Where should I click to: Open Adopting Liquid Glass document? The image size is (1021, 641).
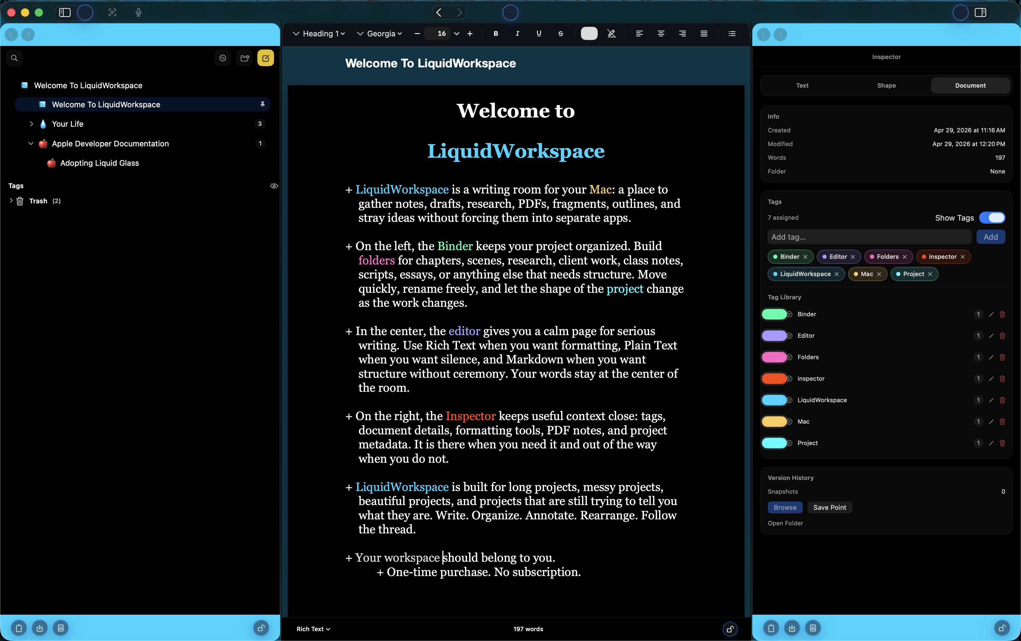tap(99, 163)
